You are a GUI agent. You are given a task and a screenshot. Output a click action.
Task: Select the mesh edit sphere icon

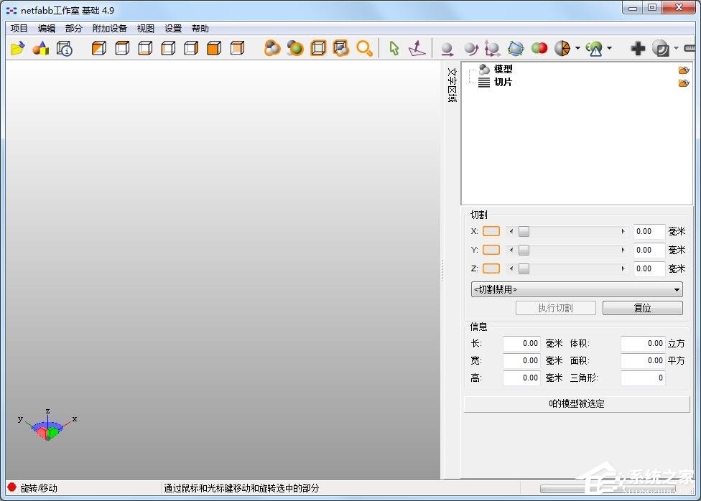tap(516, 48)
